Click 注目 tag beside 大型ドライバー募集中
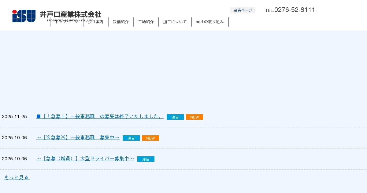 (146, 159)
